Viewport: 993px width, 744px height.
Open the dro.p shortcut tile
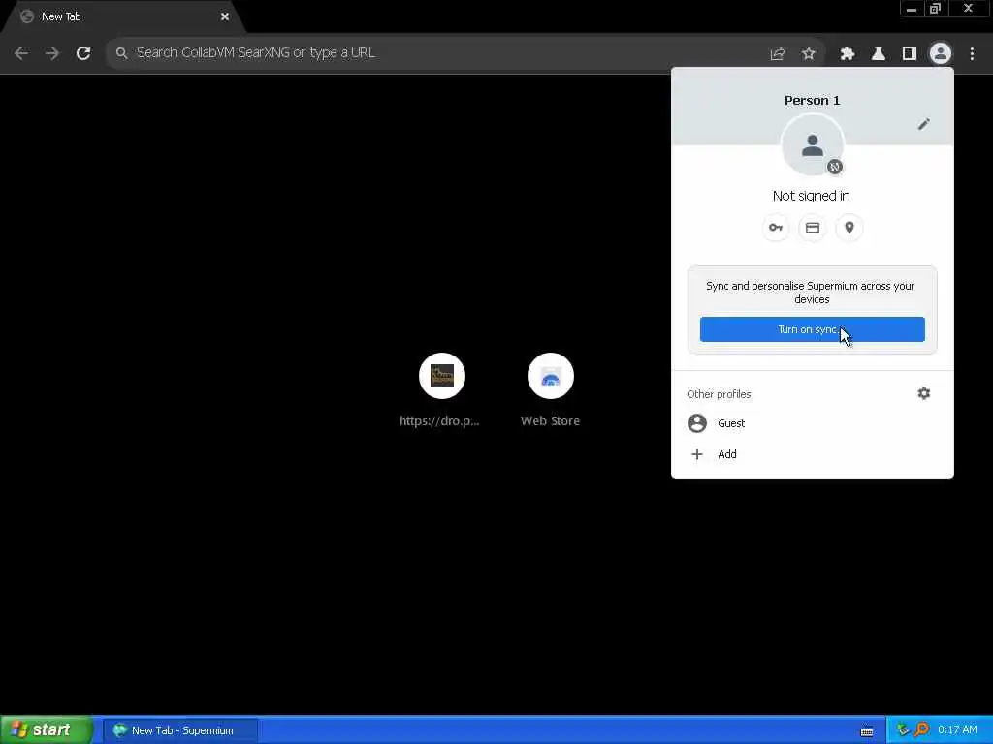(x=441, y=391)
